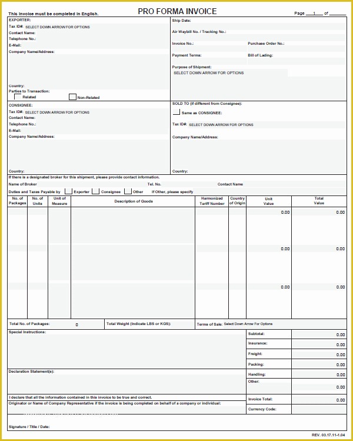Click first row No. of Packages cell
The height and width of the screenshot is (441, 353).
pos(18,211)
